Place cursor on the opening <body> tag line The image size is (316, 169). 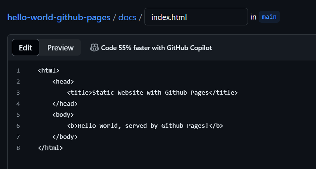[x=63, y=115]
